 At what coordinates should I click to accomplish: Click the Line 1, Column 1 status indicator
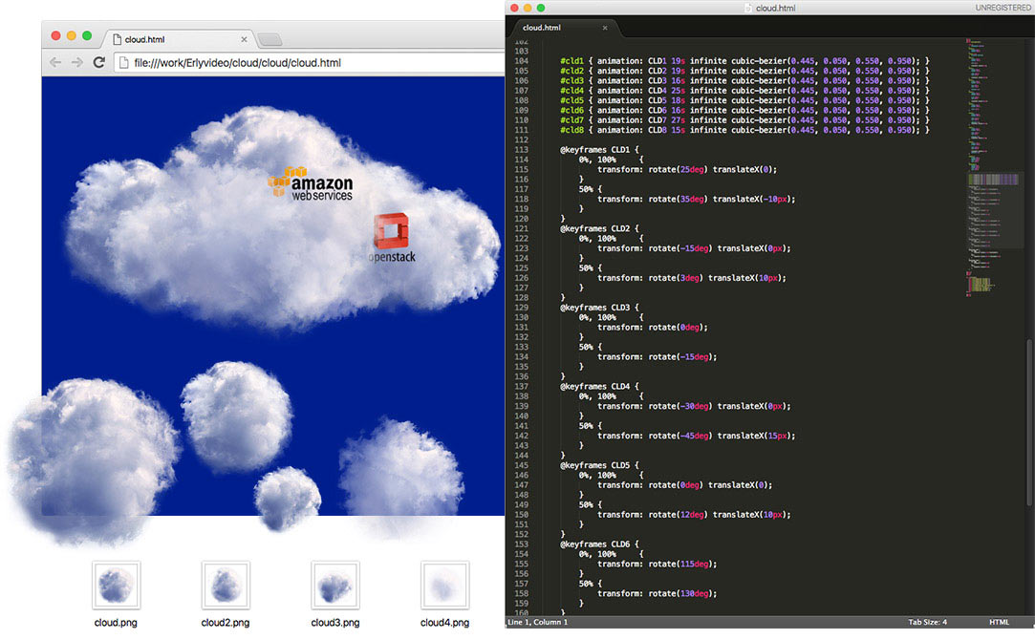click(539, 622)
